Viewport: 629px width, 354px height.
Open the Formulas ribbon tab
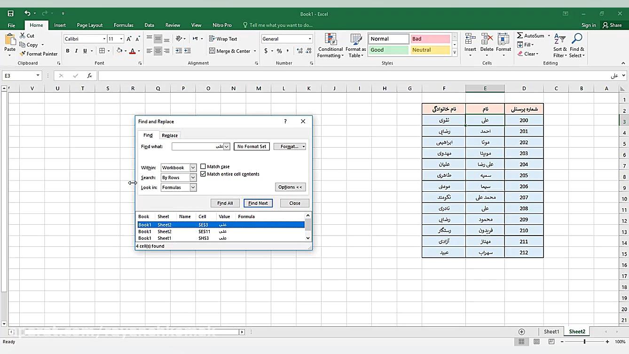tap(123, 25)
